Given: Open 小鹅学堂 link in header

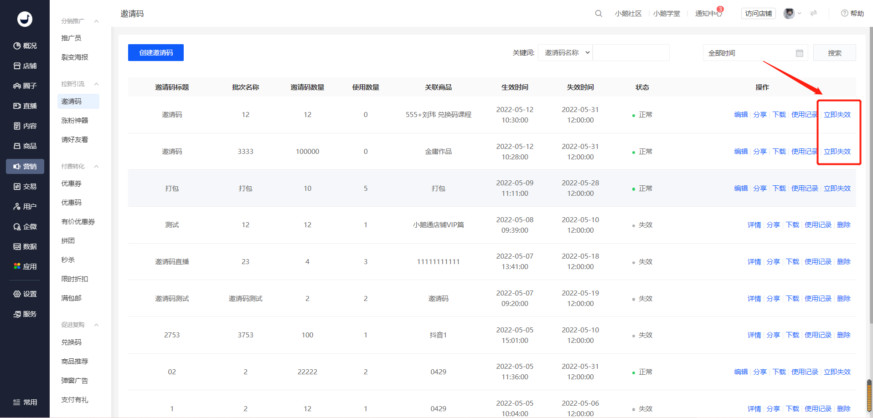Looking at the screenshot, I should point(666,13).
